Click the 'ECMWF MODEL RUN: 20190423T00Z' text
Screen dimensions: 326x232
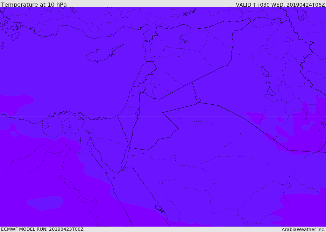(42, 229)
